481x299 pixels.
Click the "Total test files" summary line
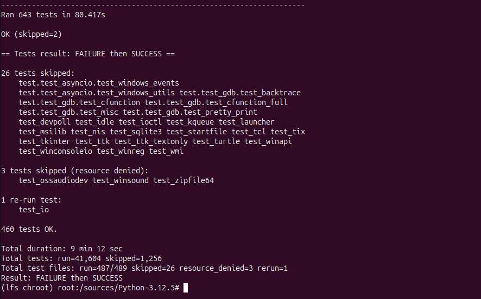coord(144,268)
